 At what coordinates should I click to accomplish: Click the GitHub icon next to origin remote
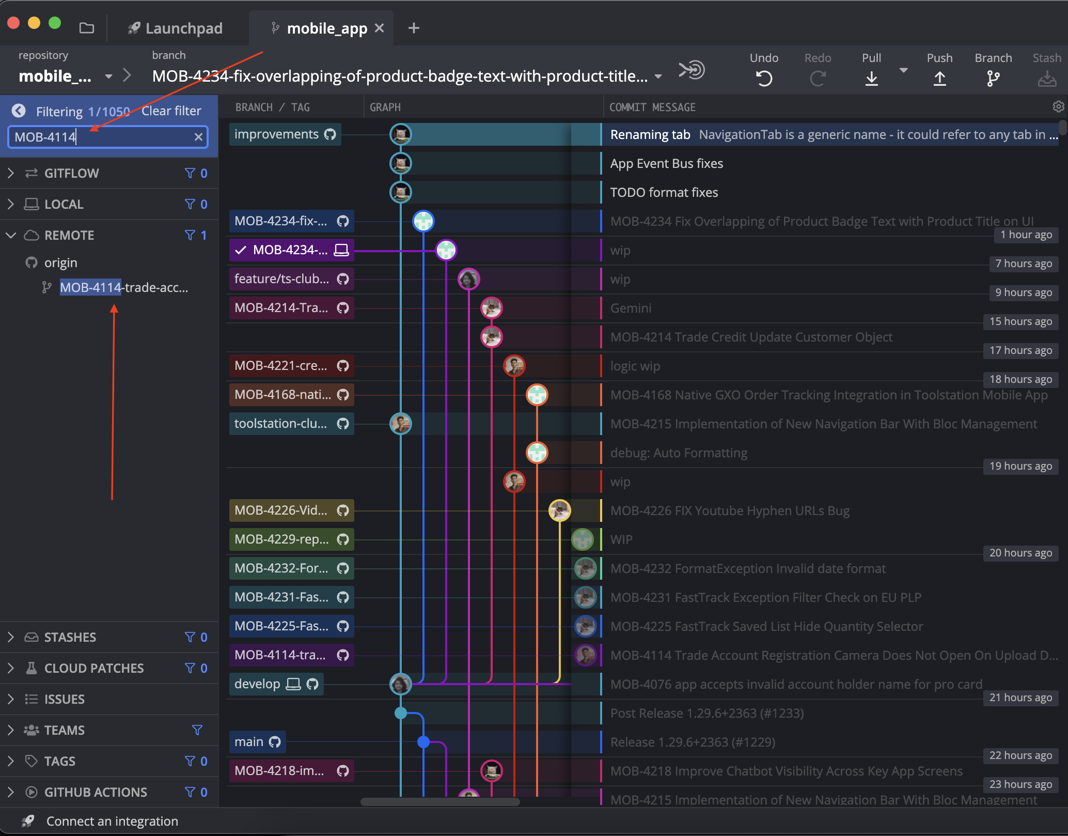point(31,262)
